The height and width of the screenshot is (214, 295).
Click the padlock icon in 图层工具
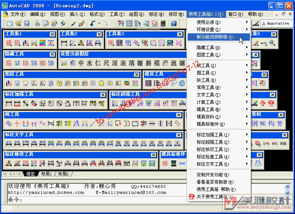pyautogui.click(x=51, y=83)
